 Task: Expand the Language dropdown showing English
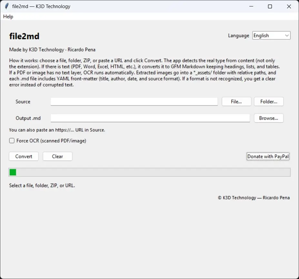point(271,35)
